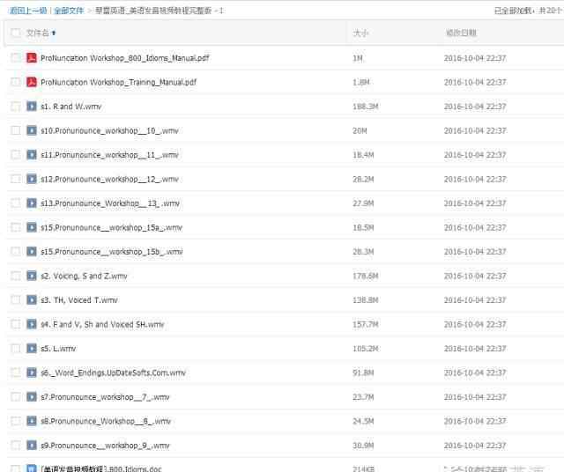Click video icon for s5. L.wmv
This screenshot has width=564, height=472.
(32, 349)
